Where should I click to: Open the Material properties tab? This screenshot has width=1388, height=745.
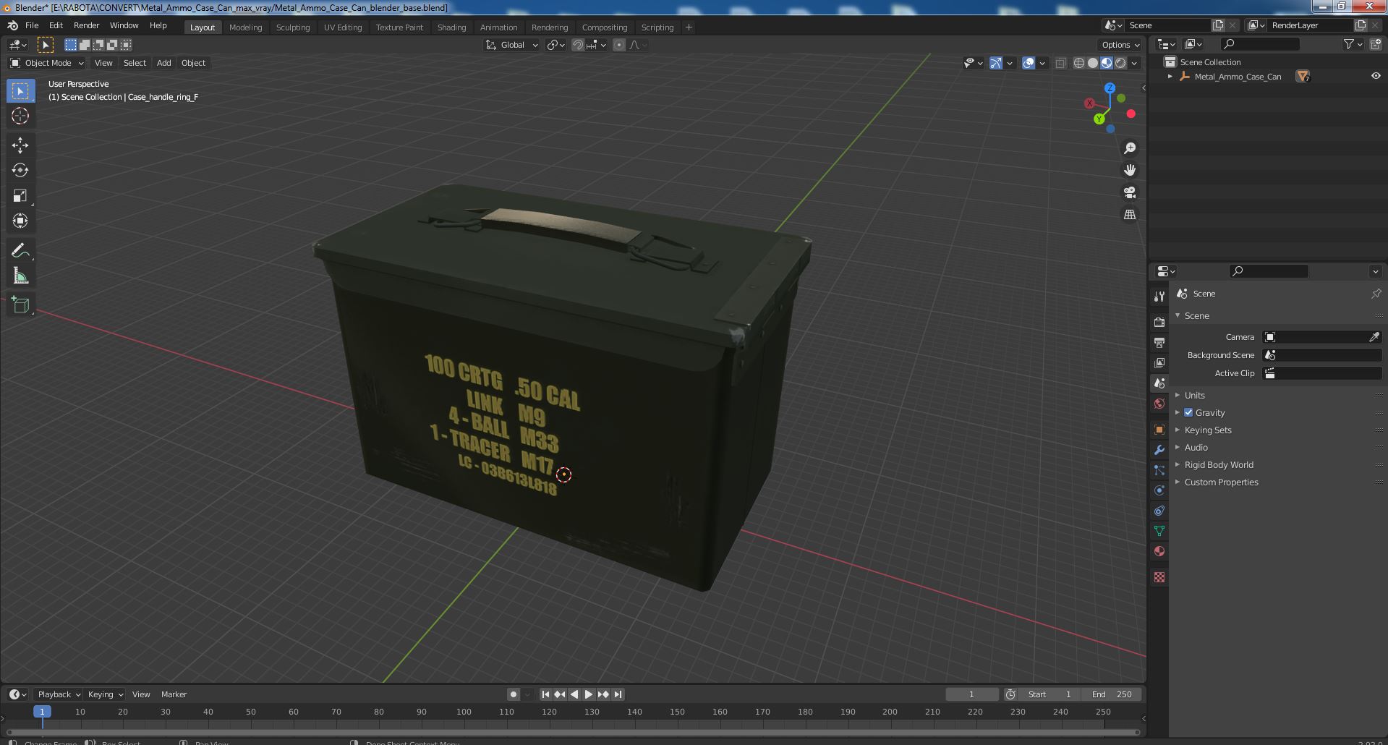(1159, 551)
